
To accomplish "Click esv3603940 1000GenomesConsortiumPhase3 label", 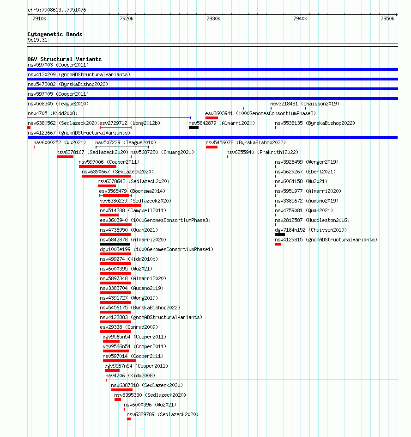I will coord(155,221).
